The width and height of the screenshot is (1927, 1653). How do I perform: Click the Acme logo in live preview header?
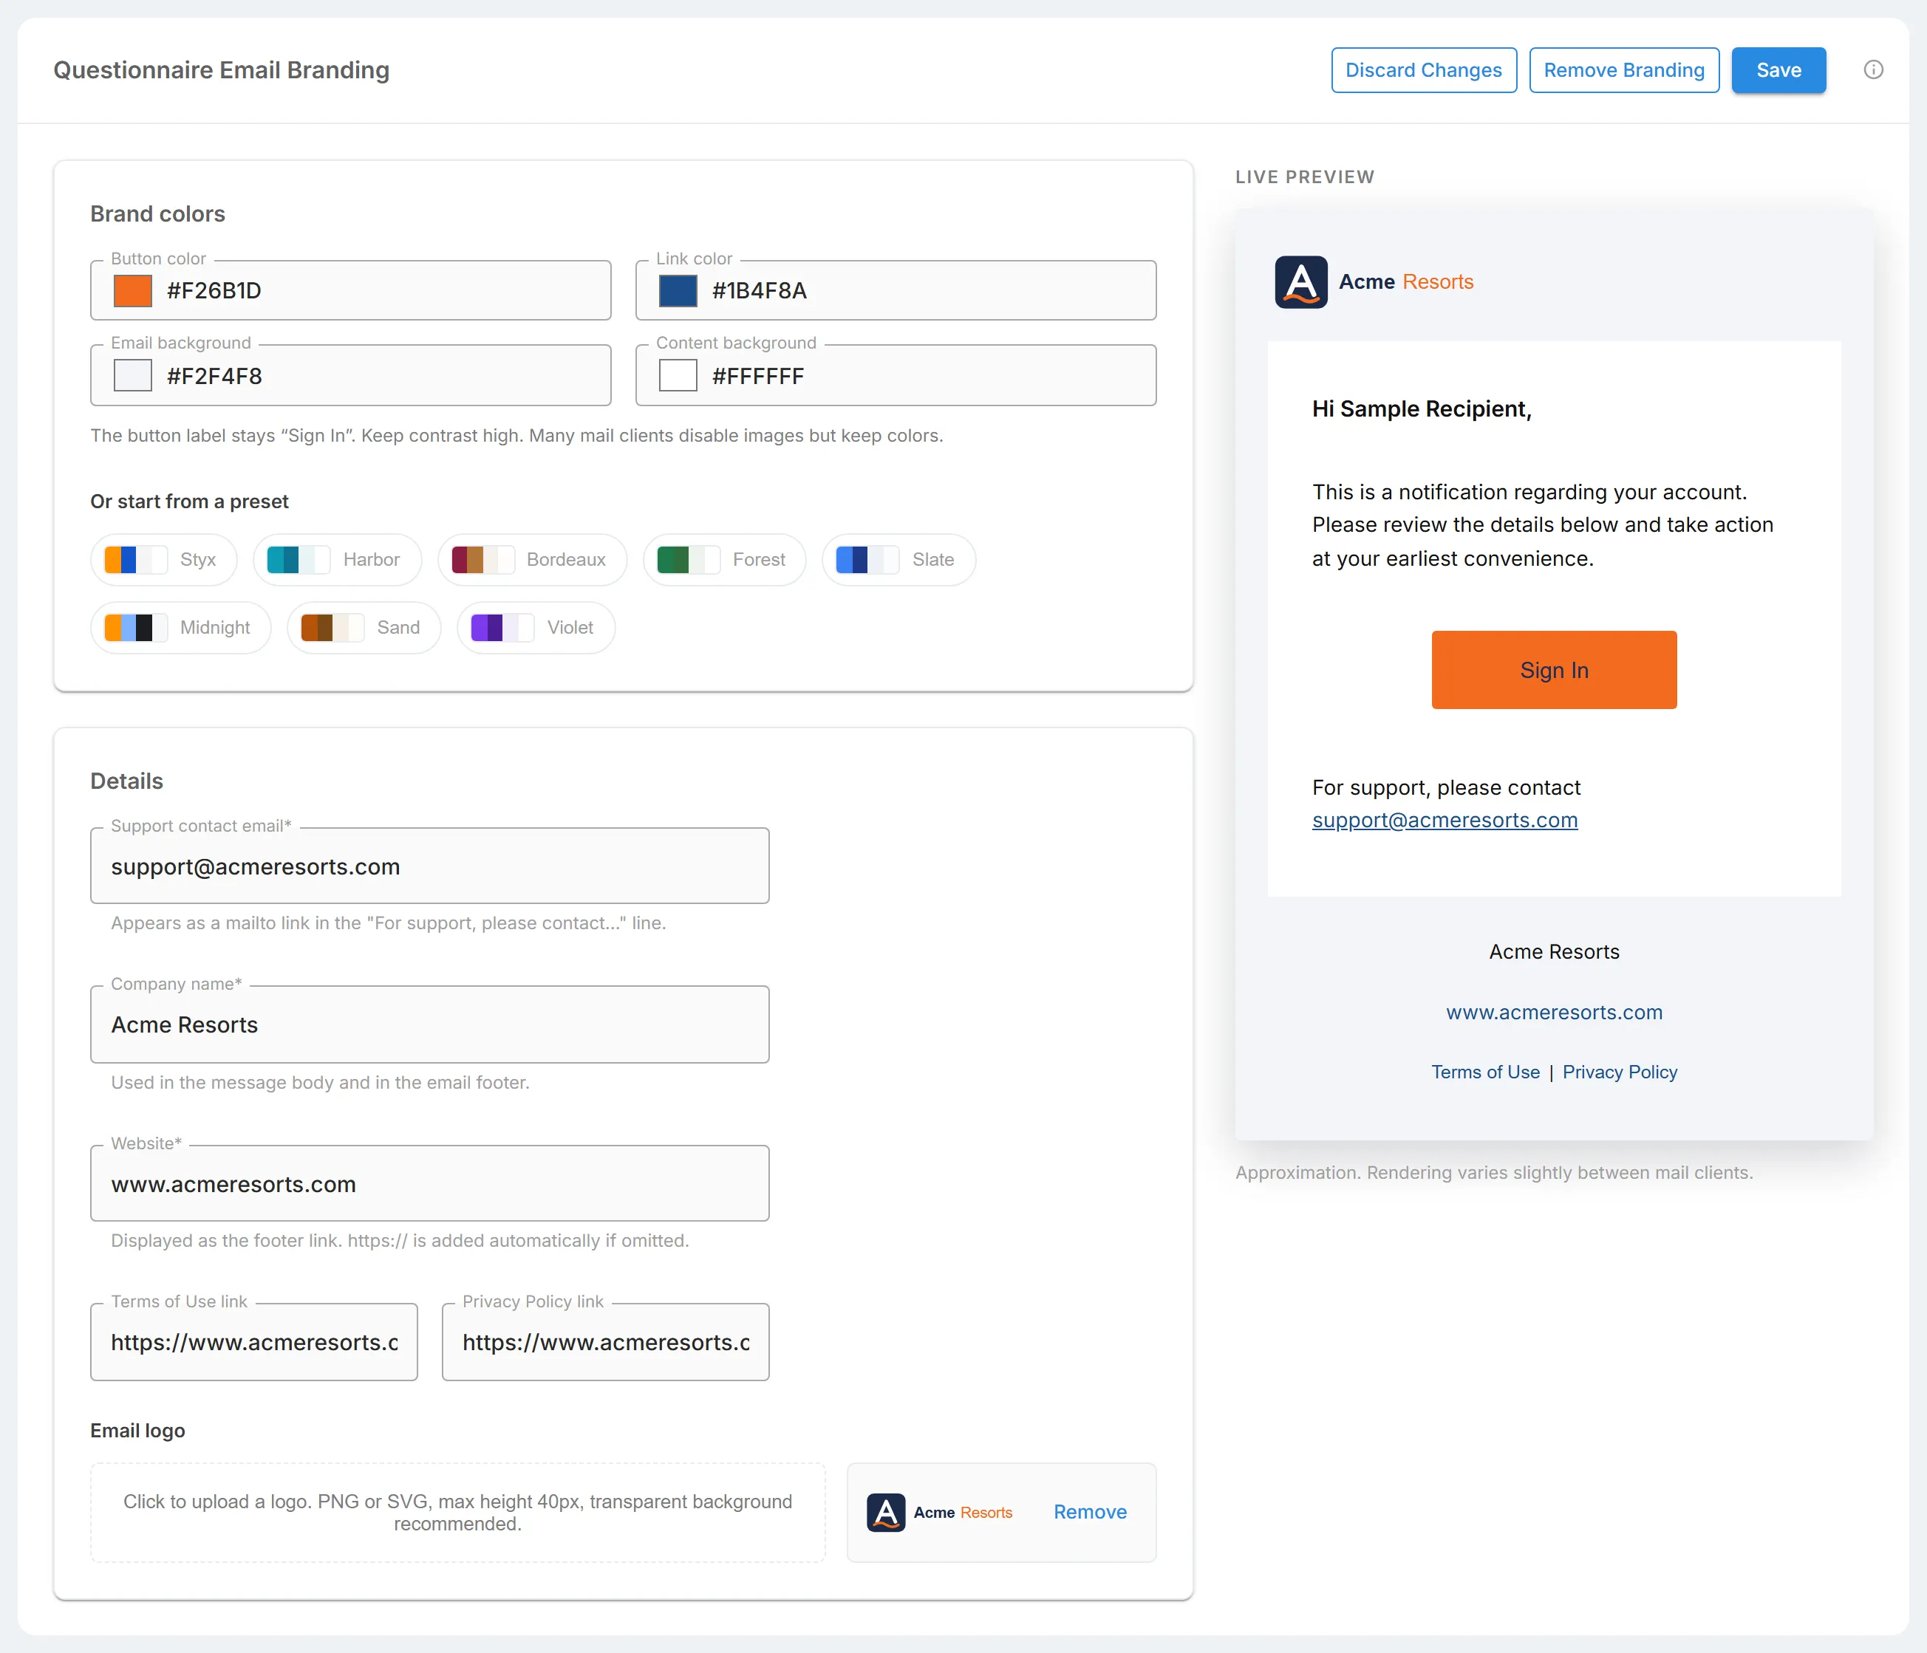1374,281
